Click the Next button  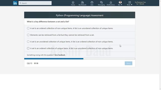(x=129, y=63)
